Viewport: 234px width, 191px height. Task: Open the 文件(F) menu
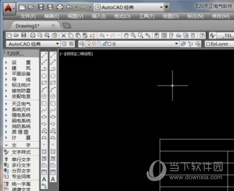tap(28, 16)
